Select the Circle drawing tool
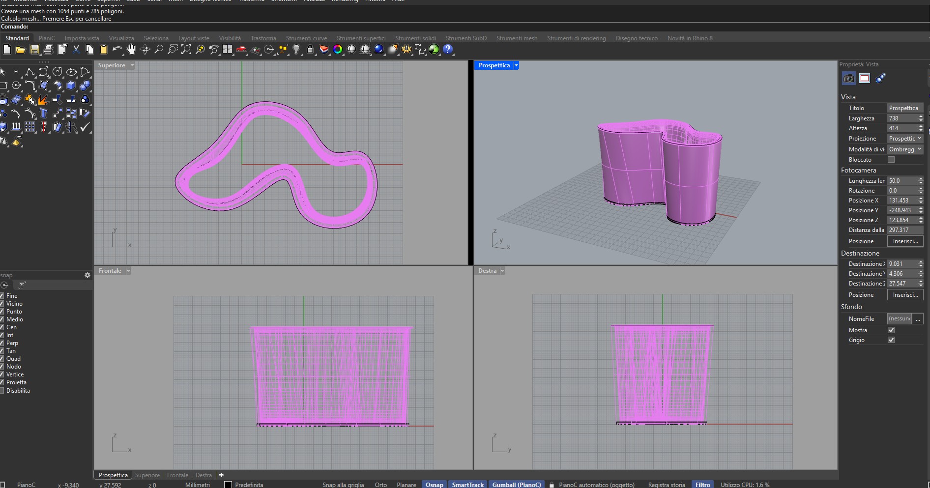The height and width of the screenshot is (488, 930). point(58,72)
